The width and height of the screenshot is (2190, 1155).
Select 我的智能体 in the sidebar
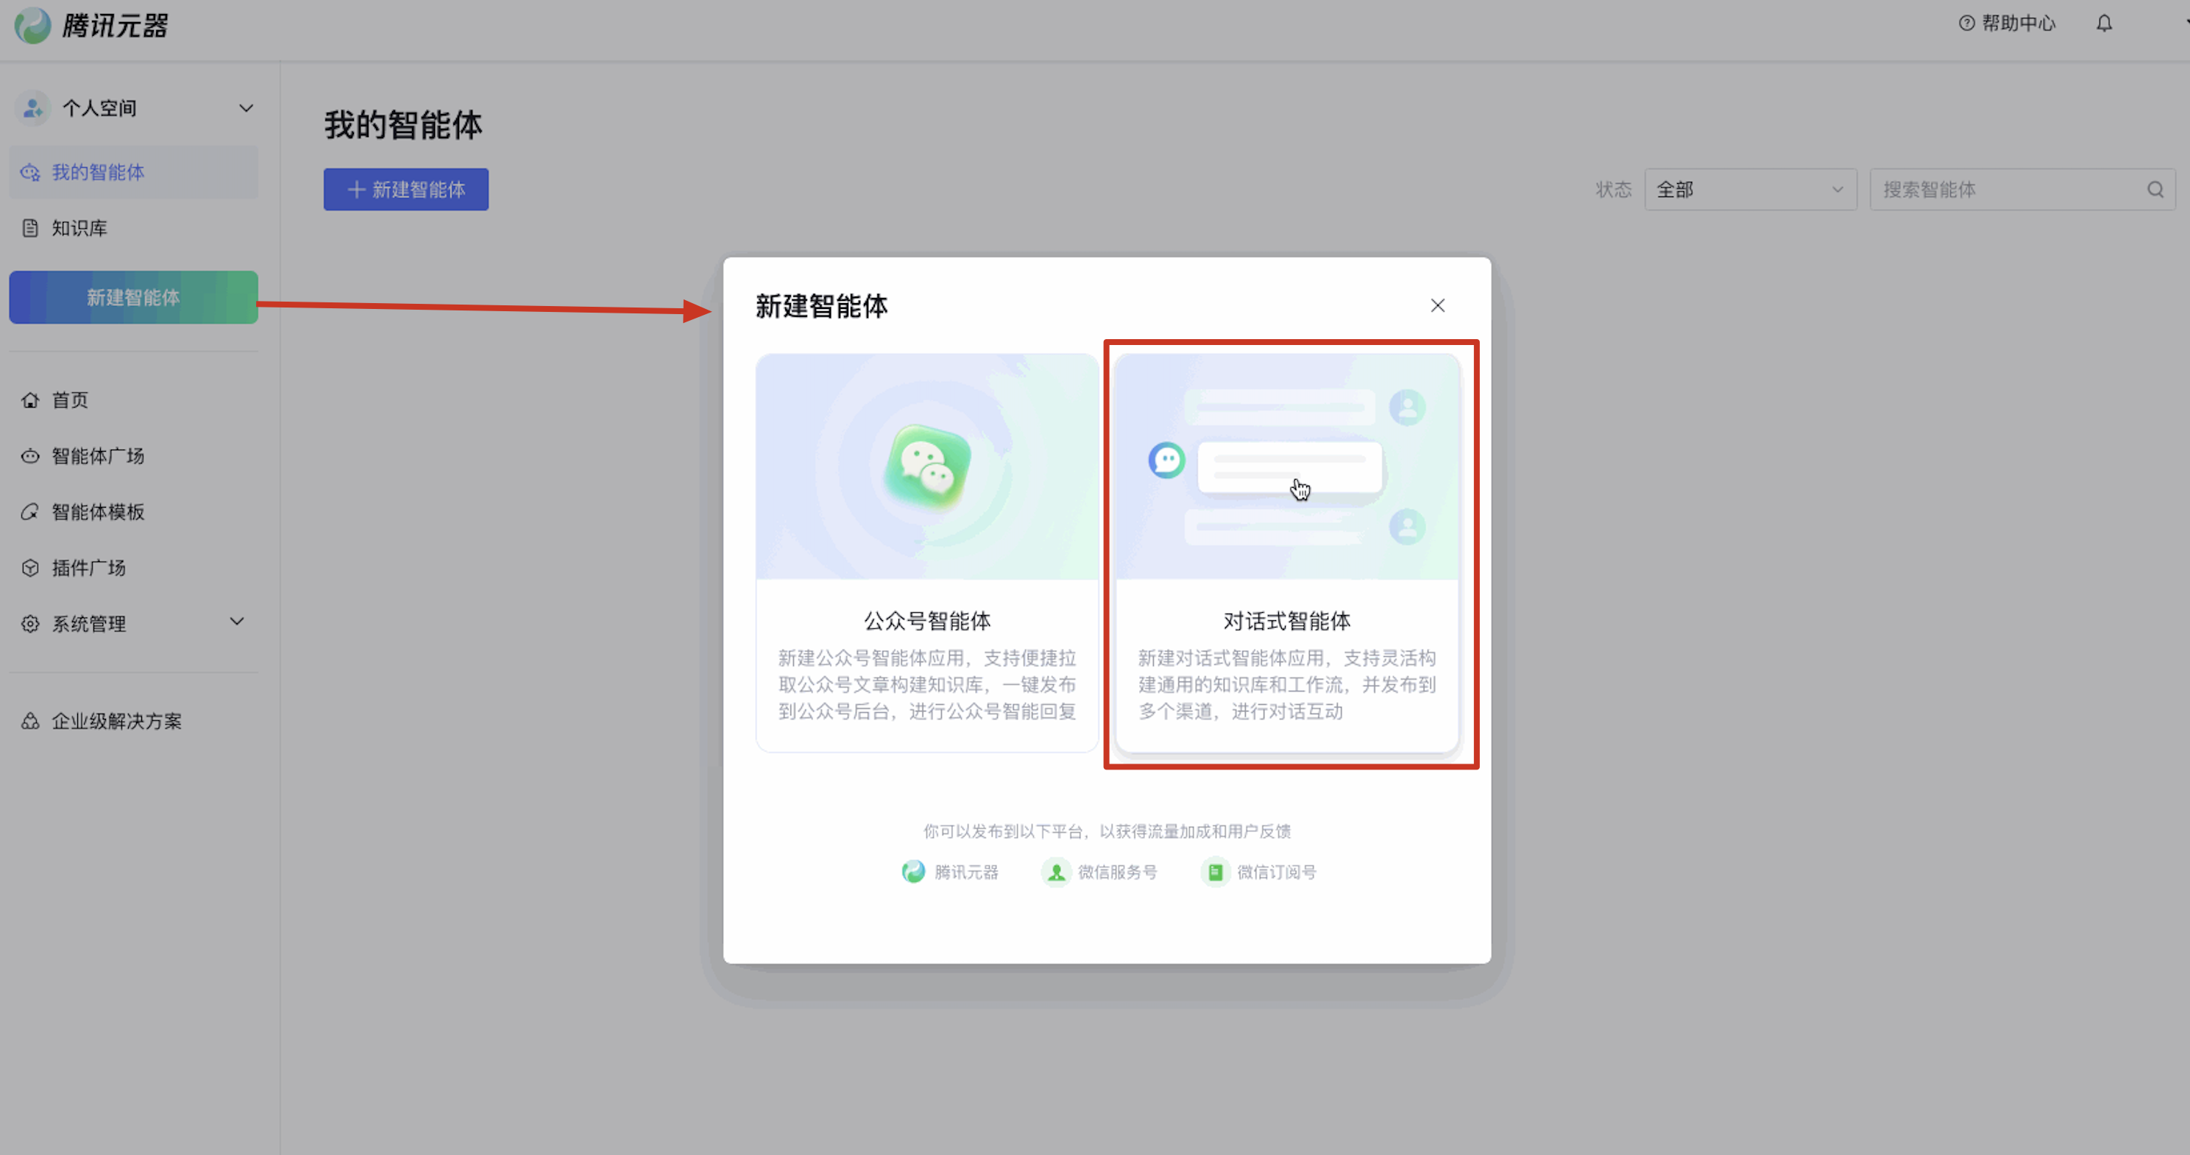[98, 173]
